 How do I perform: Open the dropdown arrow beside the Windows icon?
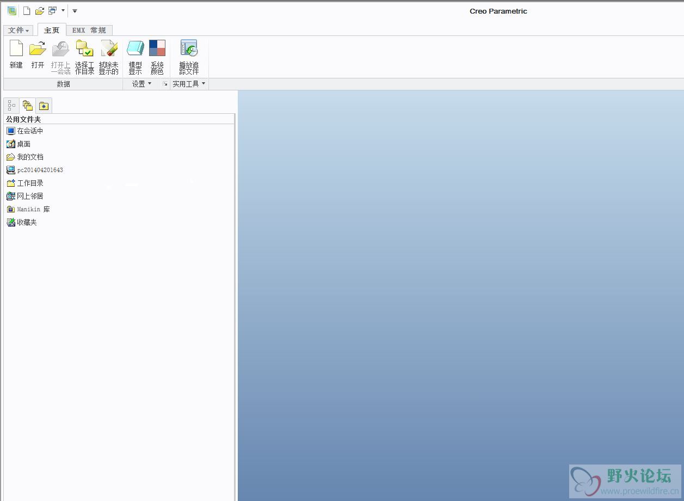point(63,11)
